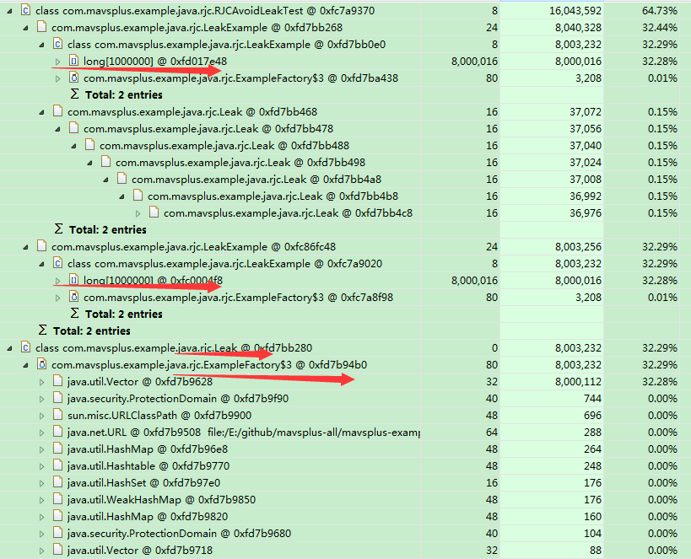
Task: Select the percentage cell 32.44%
Action: click(659, 27)
